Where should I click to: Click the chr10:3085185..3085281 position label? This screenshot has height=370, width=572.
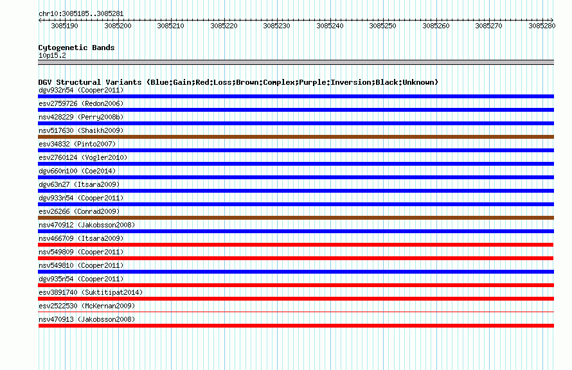coord(81,13)
